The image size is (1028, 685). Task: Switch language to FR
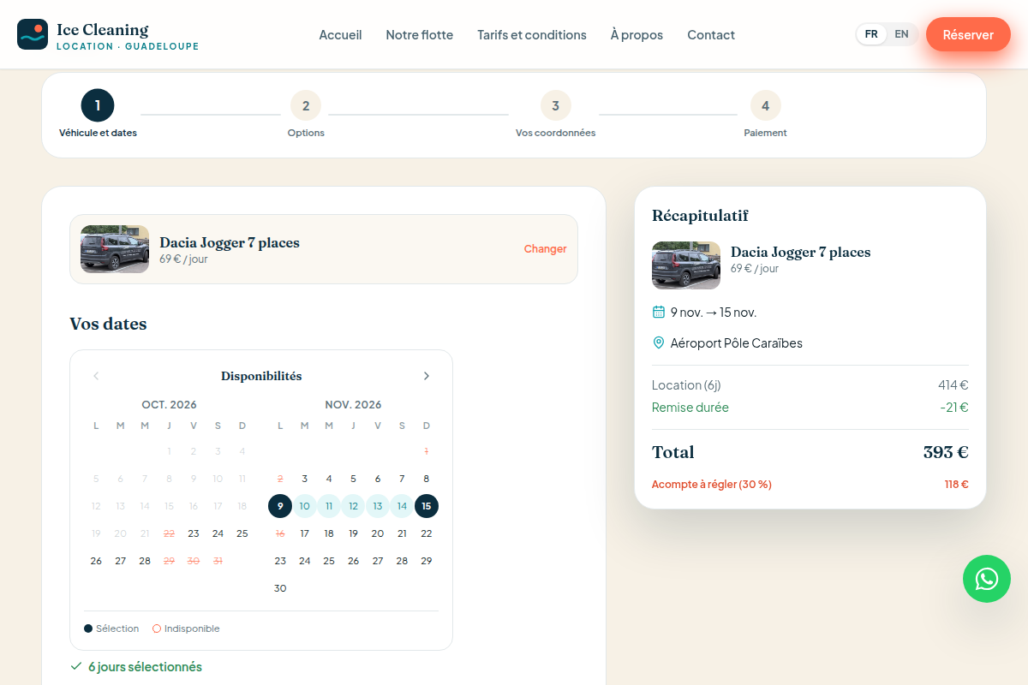pos(871,34)
